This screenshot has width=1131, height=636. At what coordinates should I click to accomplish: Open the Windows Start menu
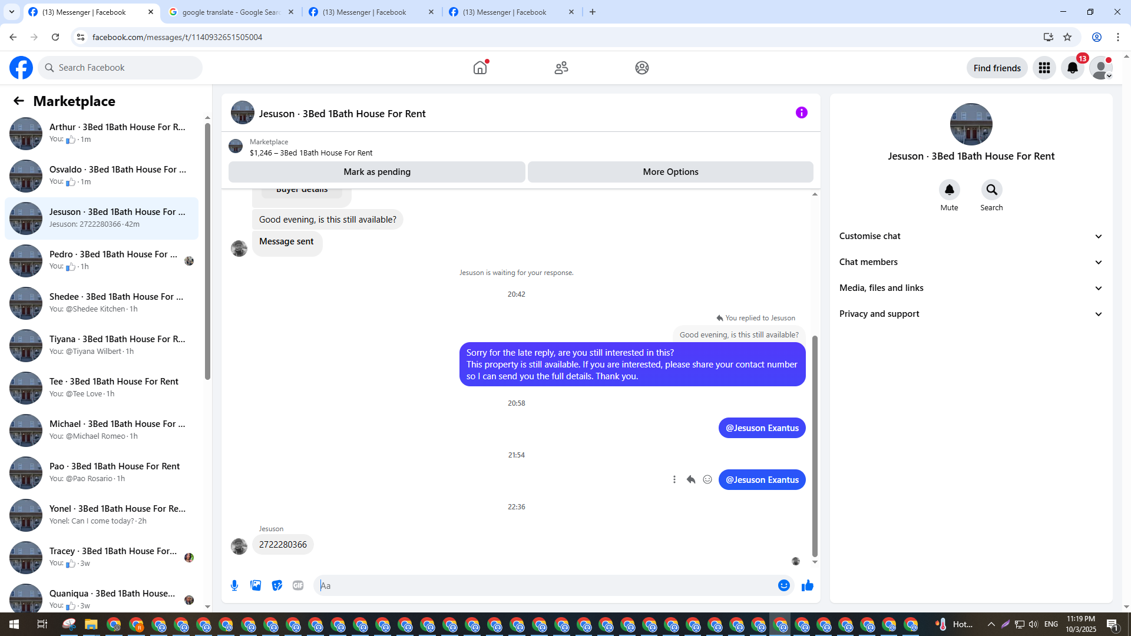pos(14,624)
